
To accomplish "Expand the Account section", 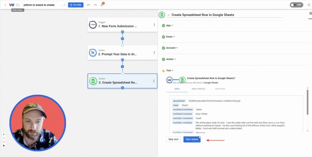I will click(172, 48).
